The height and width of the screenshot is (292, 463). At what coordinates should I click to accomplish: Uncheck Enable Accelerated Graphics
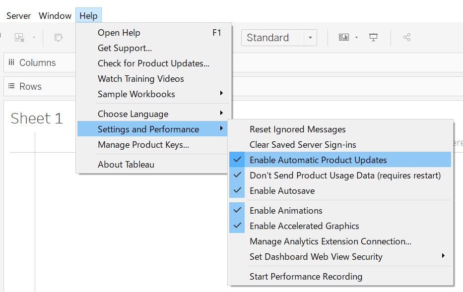[304, 226]
